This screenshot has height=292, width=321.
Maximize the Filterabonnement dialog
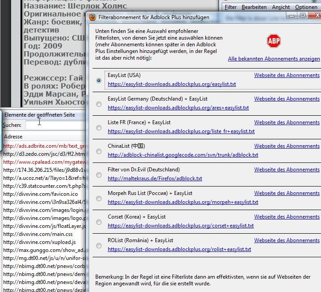pos(303,15)
